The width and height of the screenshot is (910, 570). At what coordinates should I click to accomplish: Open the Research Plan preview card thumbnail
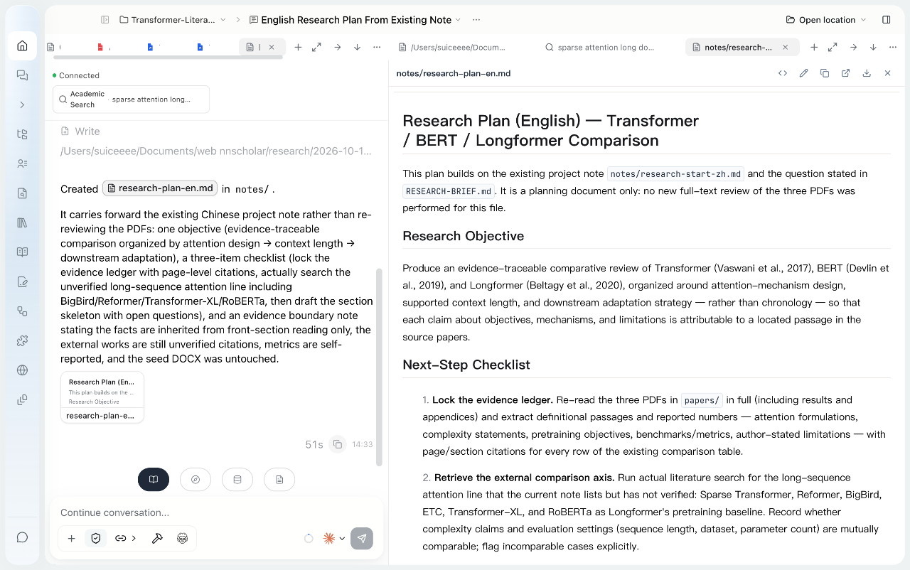click(x=102, y=397)
